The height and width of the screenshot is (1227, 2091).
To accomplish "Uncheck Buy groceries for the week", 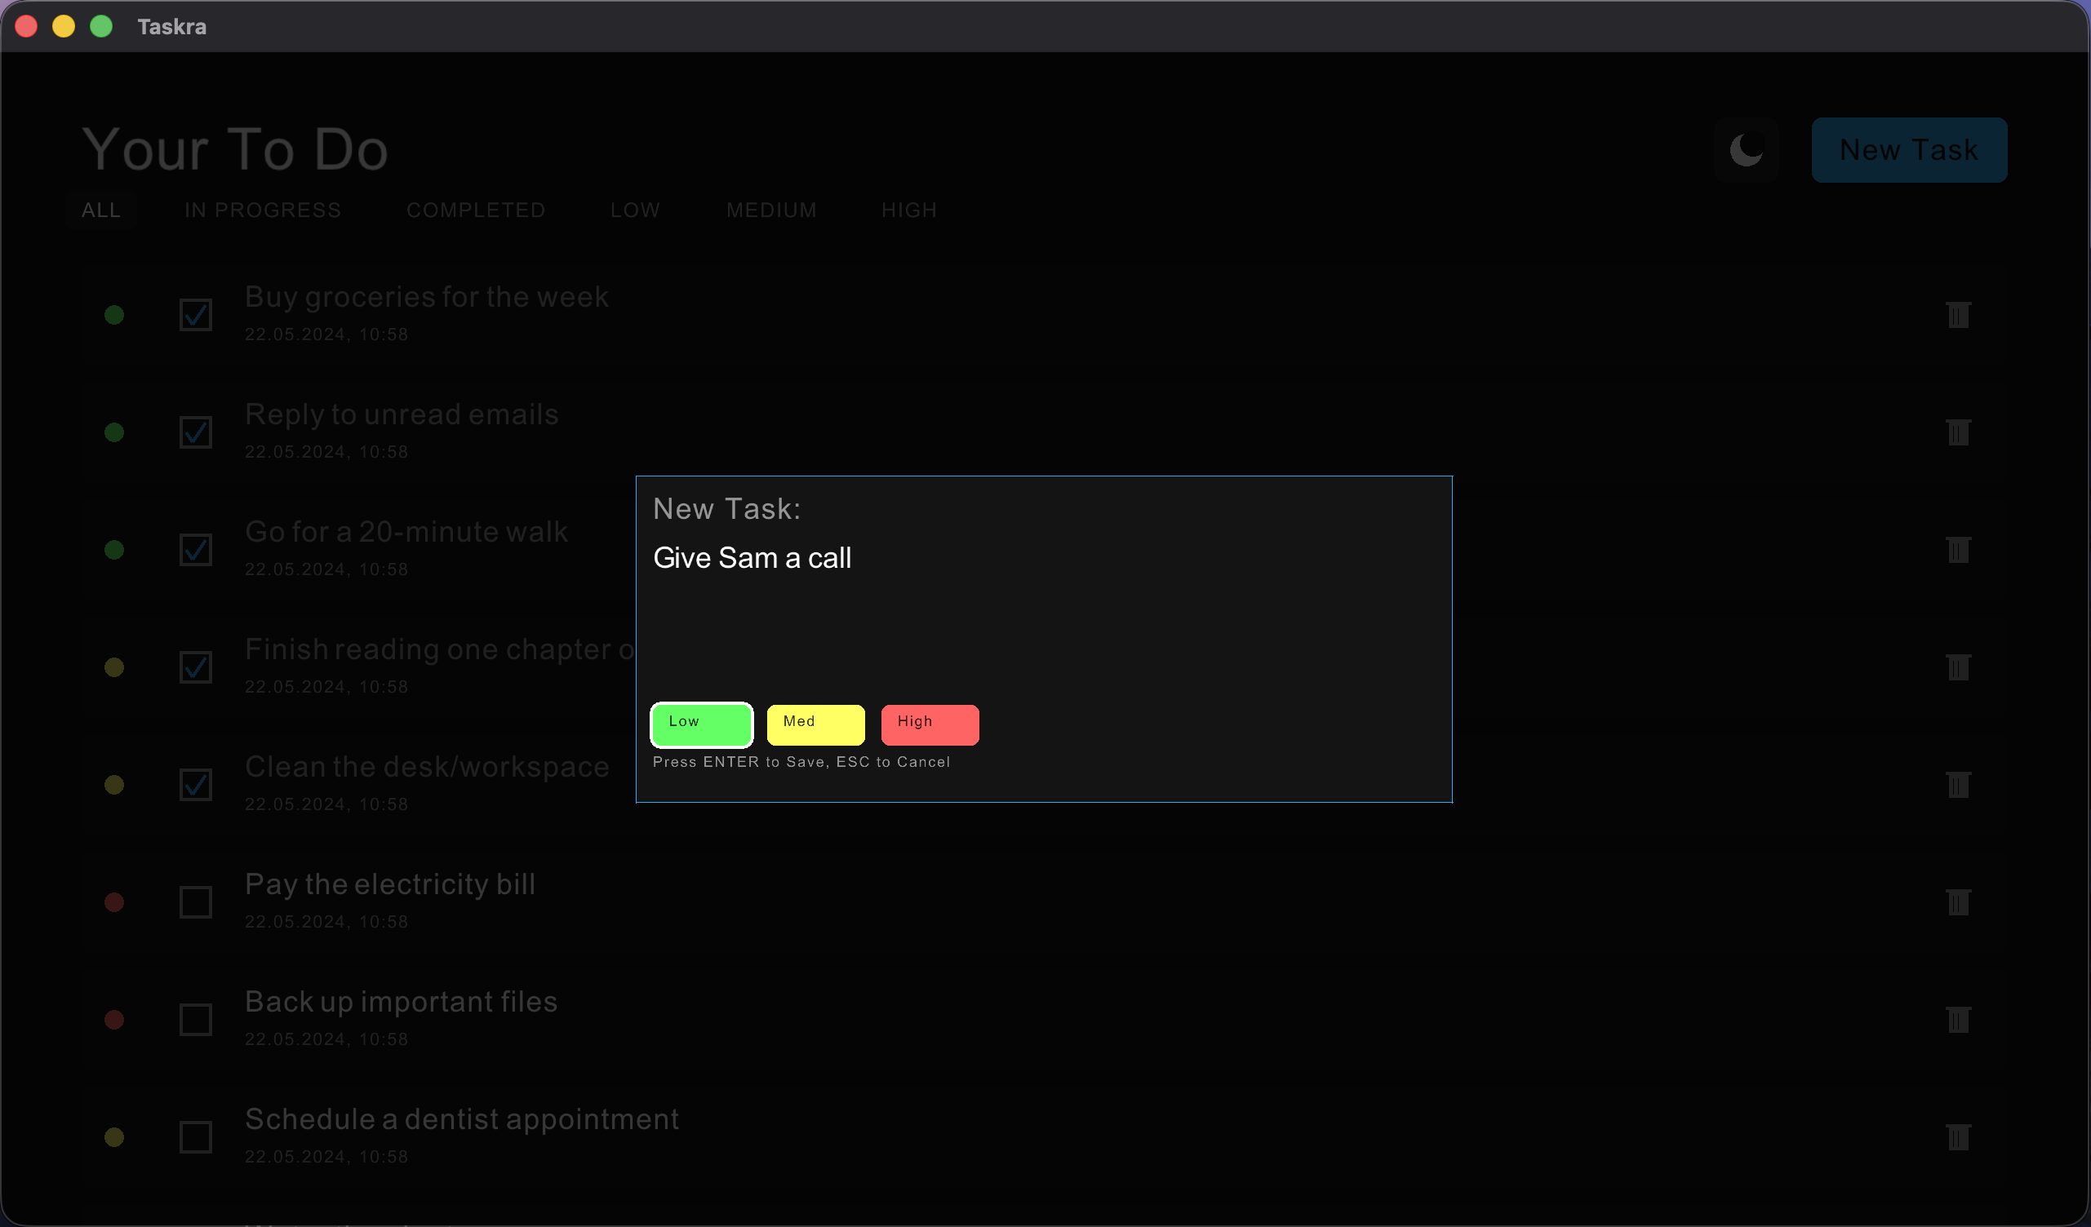I will 196,314.
